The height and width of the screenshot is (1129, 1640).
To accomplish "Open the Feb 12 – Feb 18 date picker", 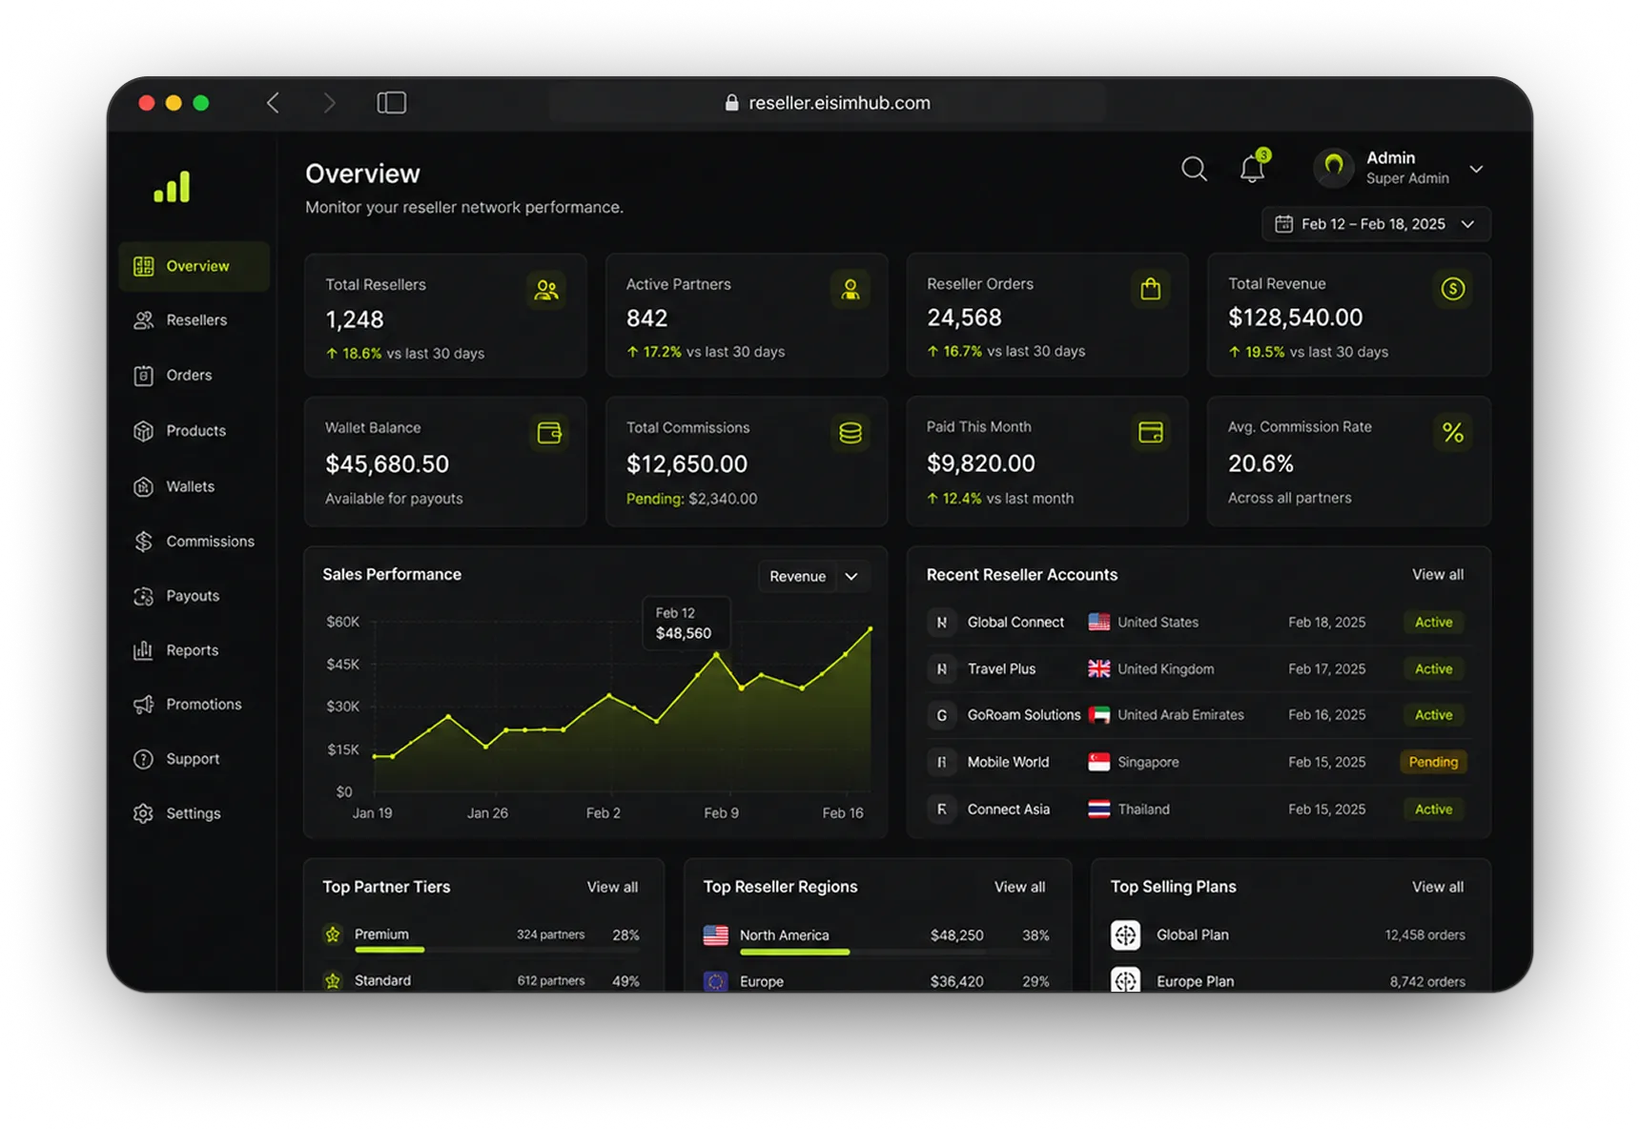I will point(1376,224).
